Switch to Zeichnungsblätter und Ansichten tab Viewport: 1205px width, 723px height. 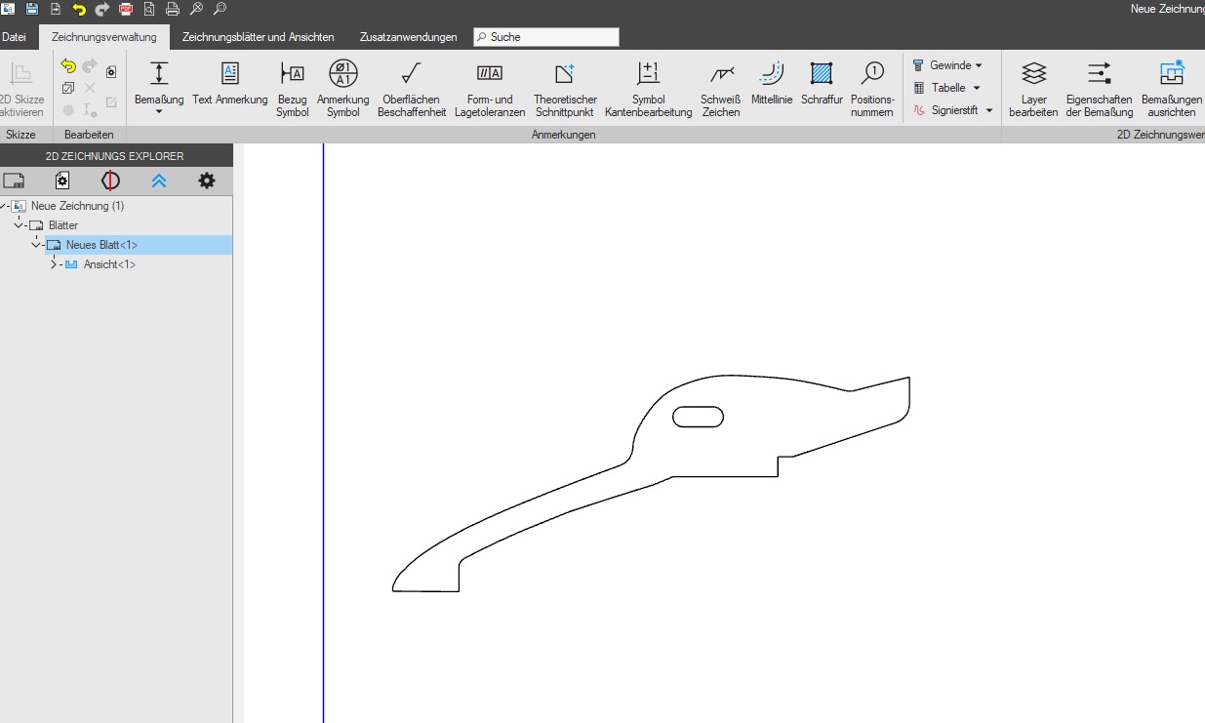point(258,37)
